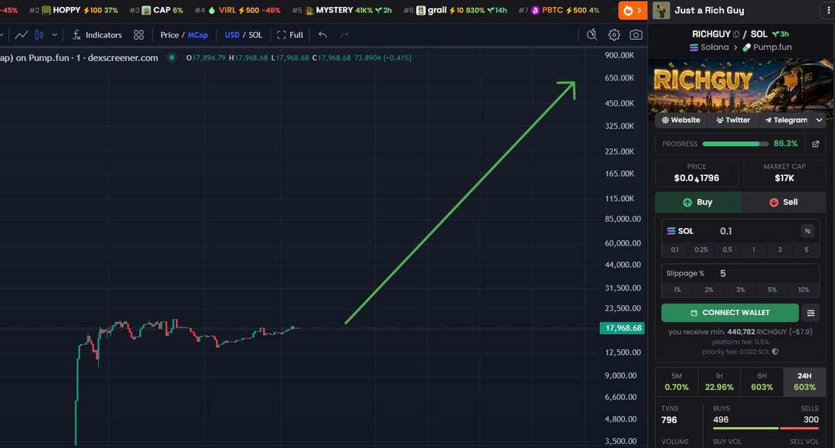Take a chart snapshot with camera icon
This screenshot has width=835, height=448.
(636, 35)
